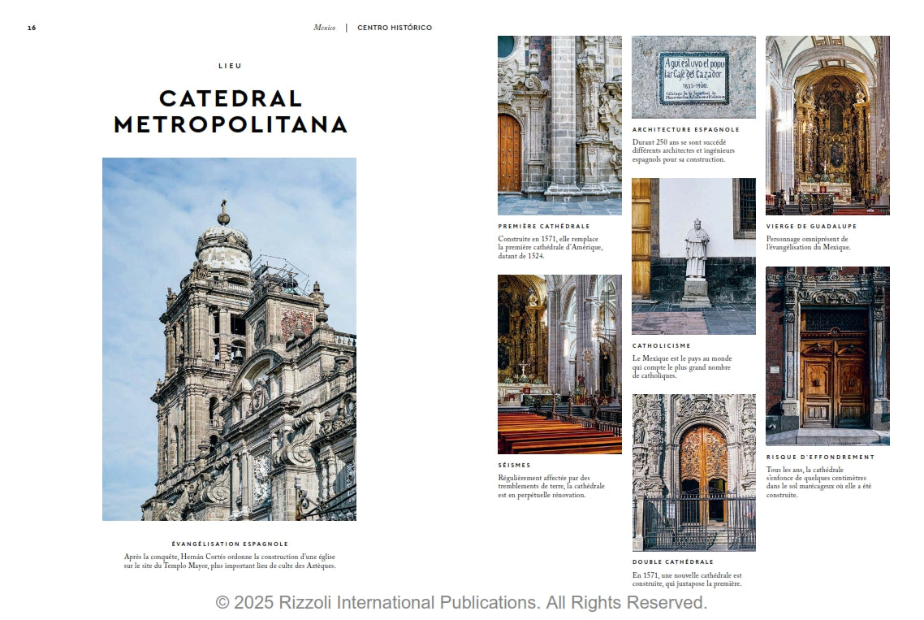Viewport: 924px width, 620px height.
Task: Select the Rizzoli copyright notice
Action: pyautogui.click(x=462, y=605)
